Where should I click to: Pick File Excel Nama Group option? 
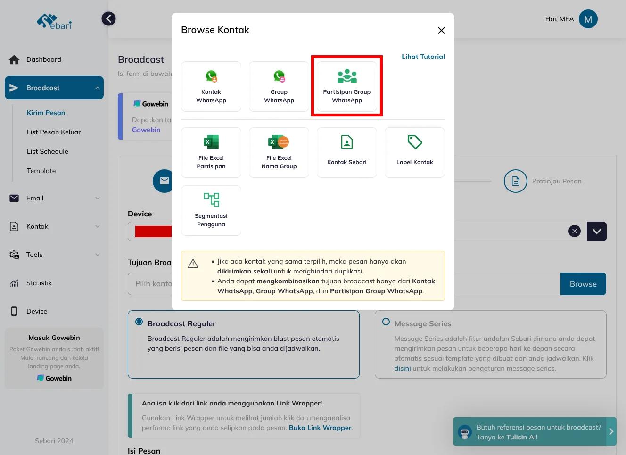click(x=279, y=152)
